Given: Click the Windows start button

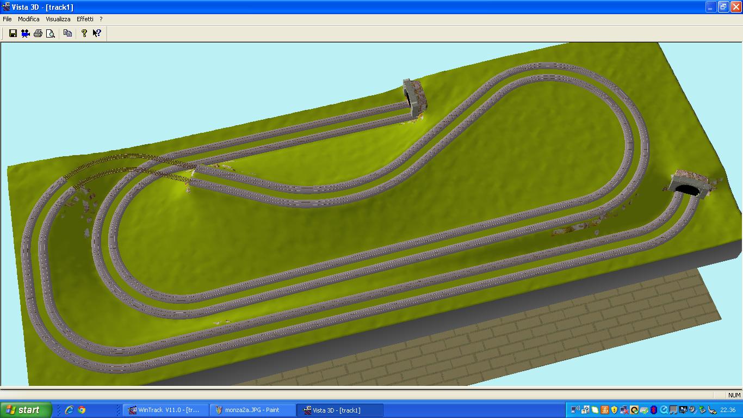Looking at the screenshot, I should click(x=26, y=410).
